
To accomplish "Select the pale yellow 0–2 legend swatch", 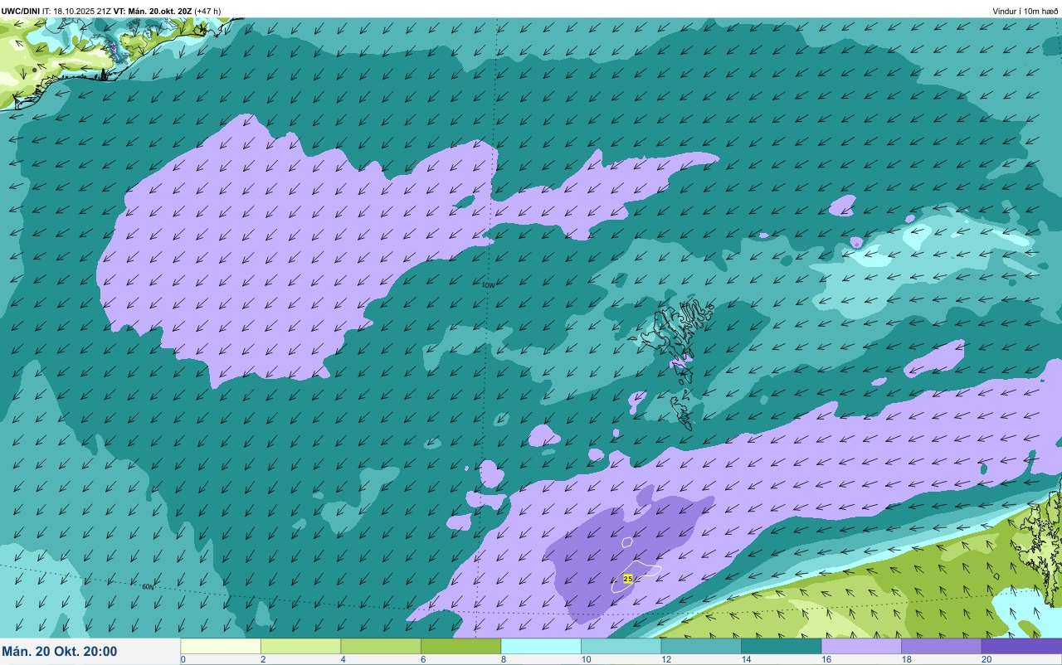I will 221,646.
